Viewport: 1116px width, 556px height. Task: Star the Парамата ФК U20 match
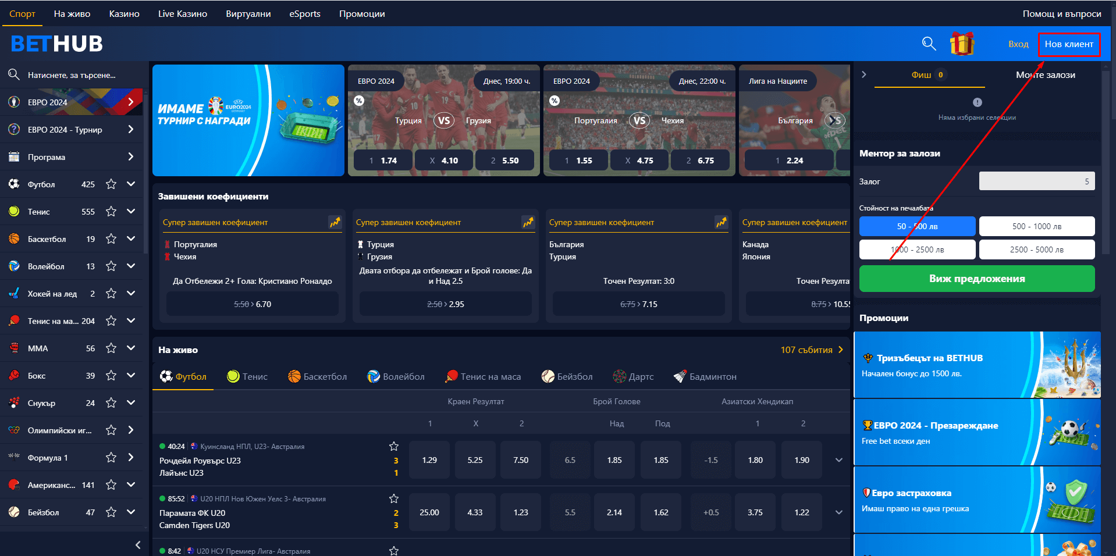pos(394,498)
